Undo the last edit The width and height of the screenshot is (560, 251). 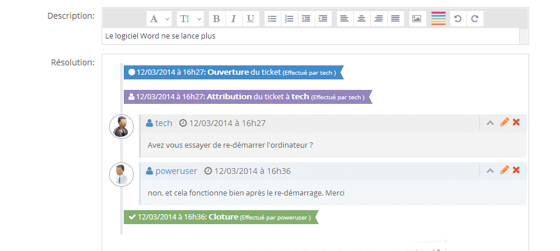tap(457, 19)
